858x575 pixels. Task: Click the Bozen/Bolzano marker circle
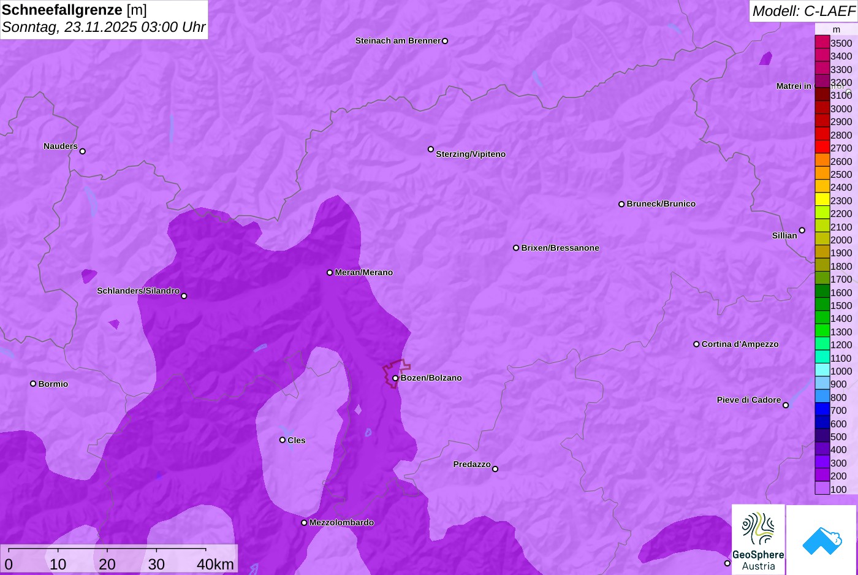[395, 378]
